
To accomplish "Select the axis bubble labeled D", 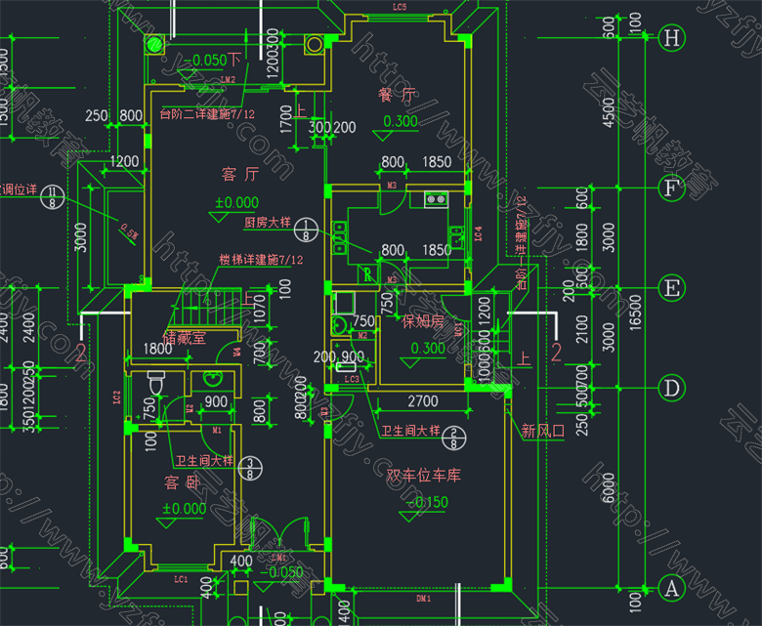I will 671,388.
